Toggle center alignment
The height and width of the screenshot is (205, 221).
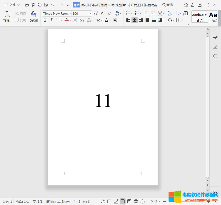134,20
